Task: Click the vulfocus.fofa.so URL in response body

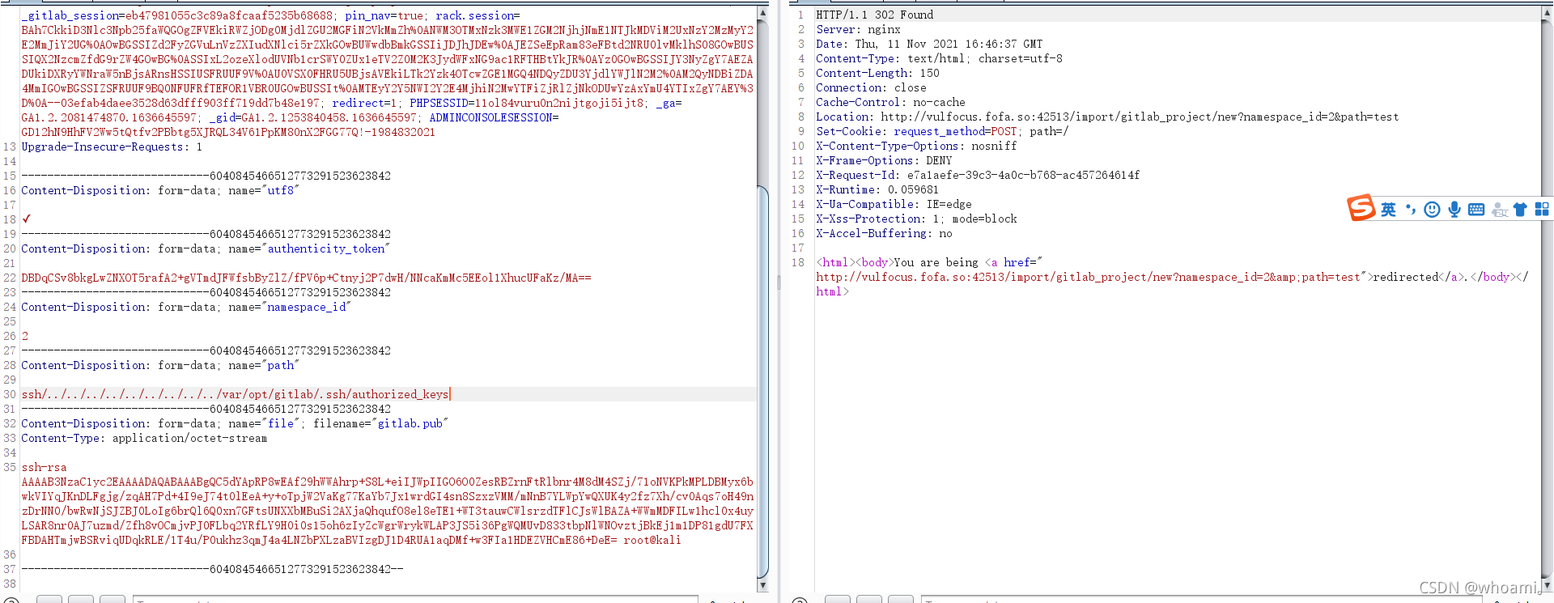Action: point(1088,277)
